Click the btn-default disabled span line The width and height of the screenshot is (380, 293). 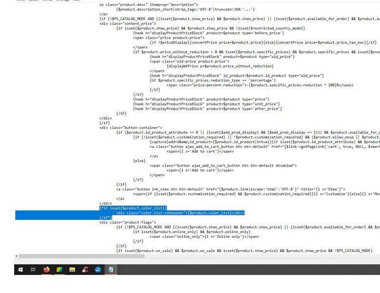pos(223,166)
